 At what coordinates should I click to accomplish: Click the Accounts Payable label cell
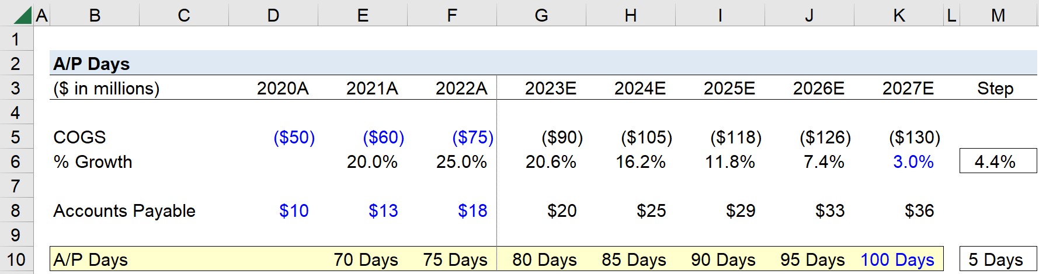click(x=124, y=210)
